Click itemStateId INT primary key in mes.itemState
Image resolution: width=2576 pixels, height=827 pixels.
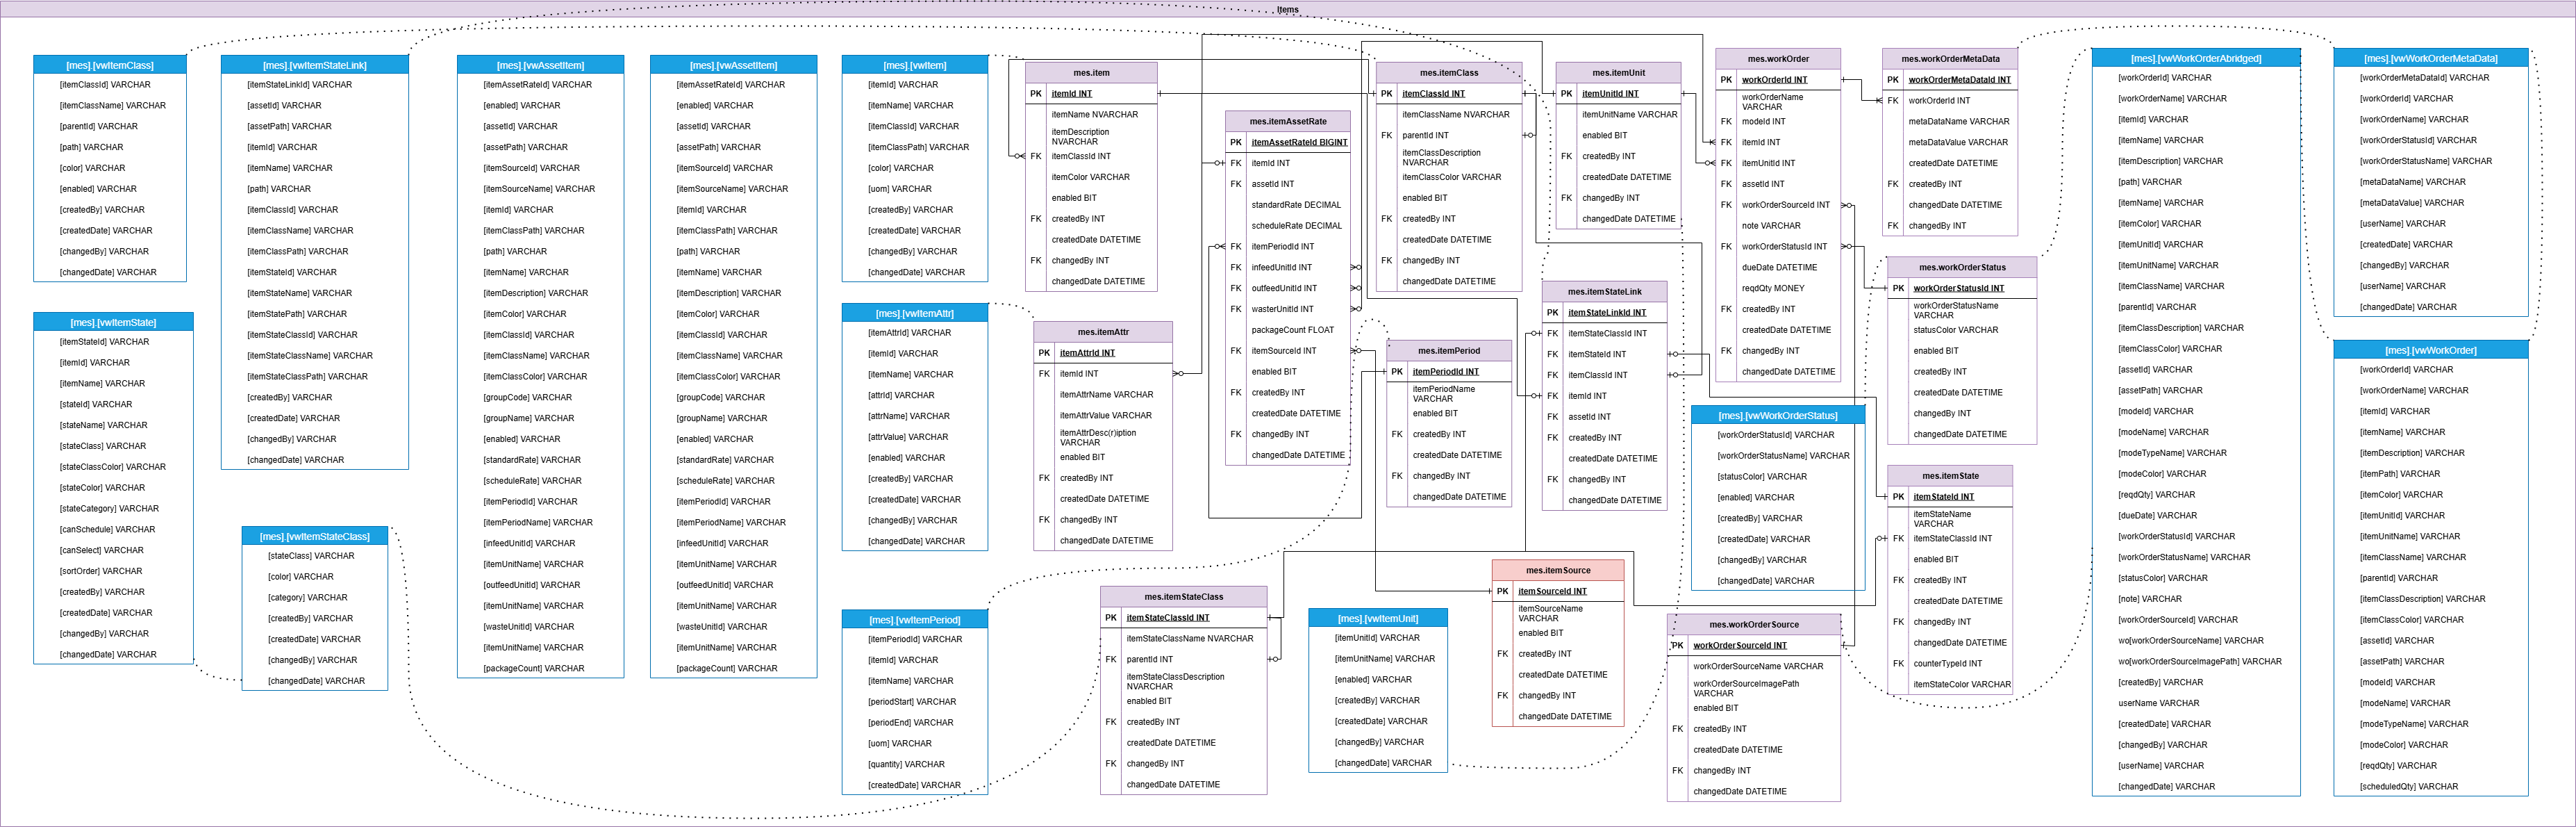tap(1950, 497)
